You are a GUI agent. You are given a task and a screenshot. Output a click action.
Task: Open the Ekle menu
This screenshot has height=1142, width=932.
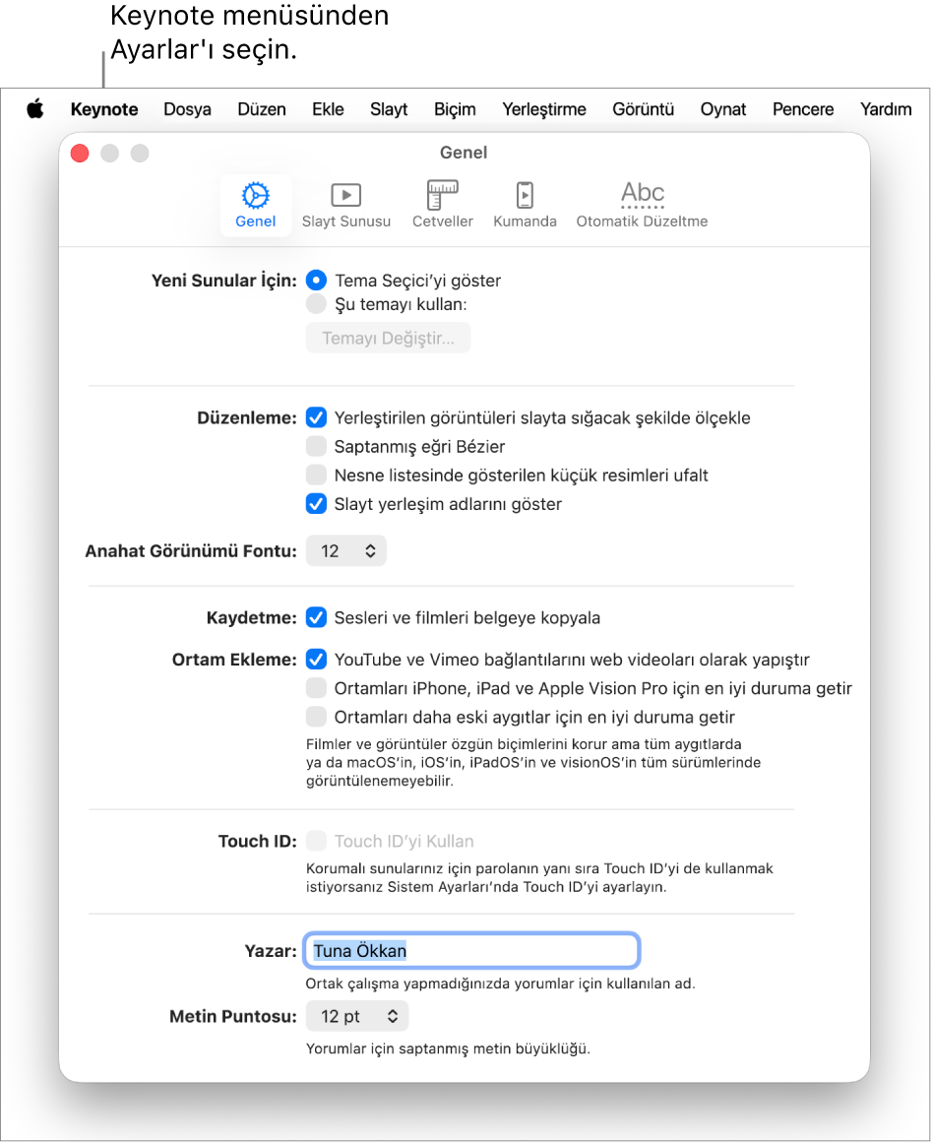328,109
